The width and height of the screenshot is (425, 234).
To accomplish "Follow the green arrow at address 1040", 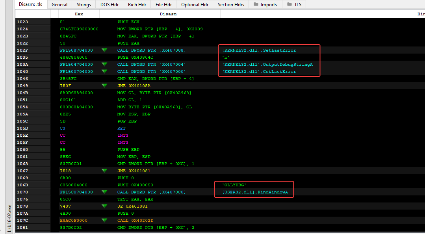I will (x=104, y=71).
